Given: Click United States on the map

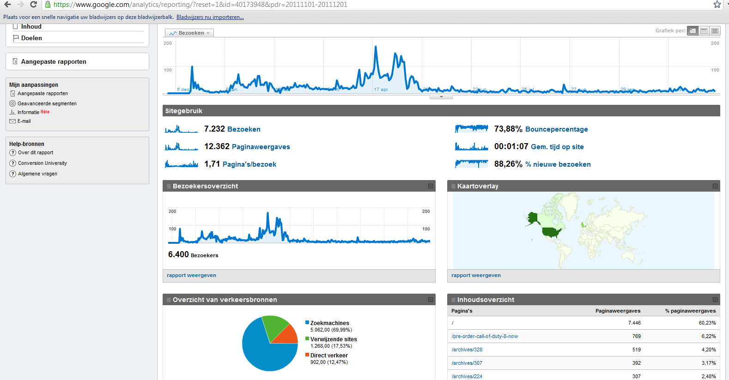Looking at the screenshot, I should tap(551, 232).
